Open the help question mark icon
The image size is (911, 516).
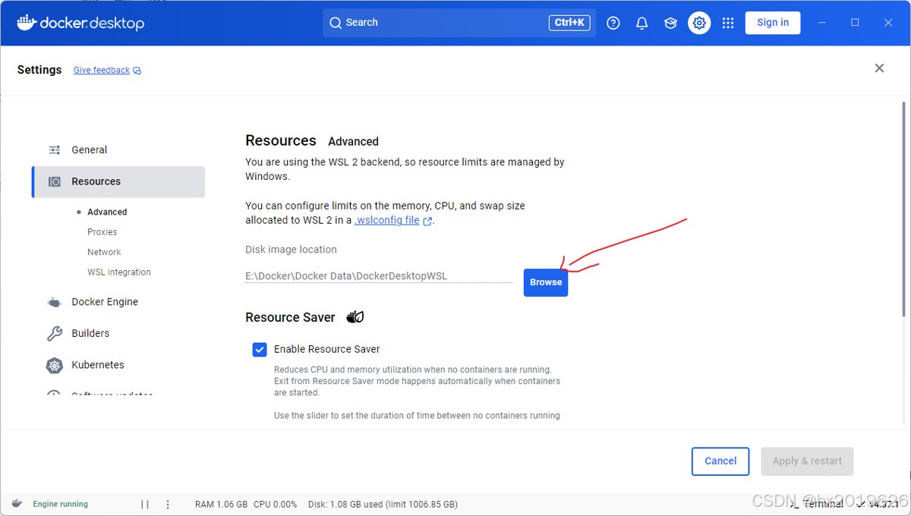[x=613, y=23]
